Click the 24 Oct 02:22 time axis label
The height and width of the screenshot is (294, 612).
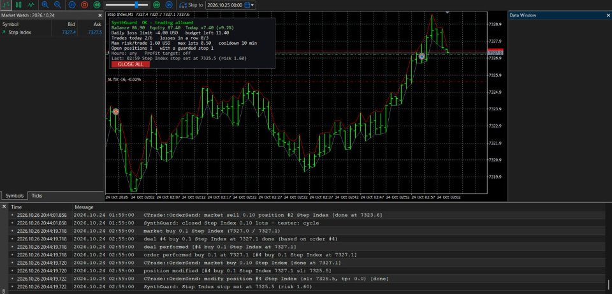[x=245, y=197]
